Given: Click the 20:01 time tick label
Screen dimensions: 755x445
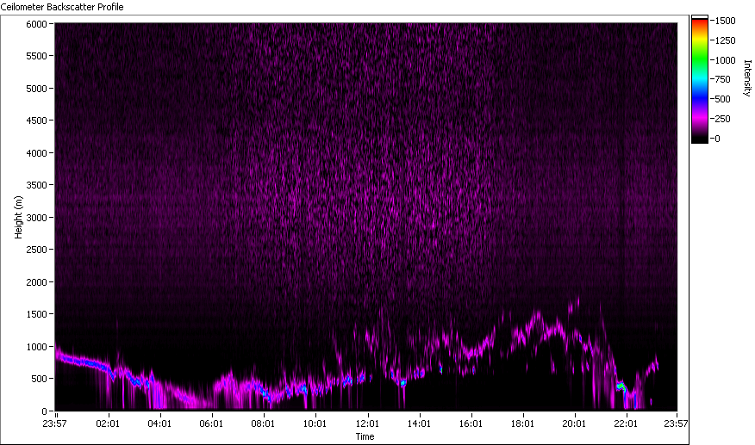Looking at the screenshot, I should click(x=574, y=423).
